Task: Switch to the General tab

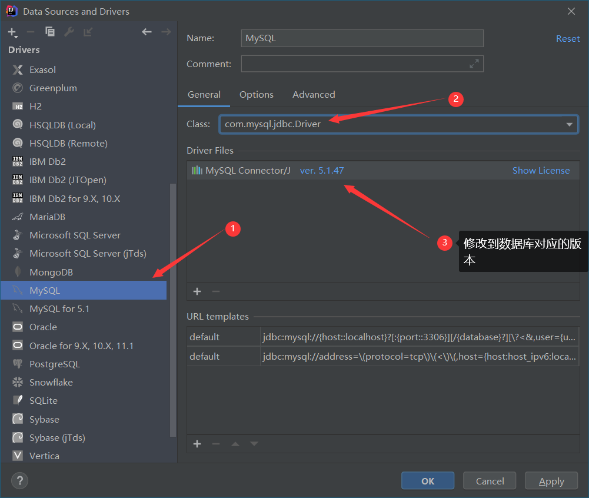Action: click(204, 95)
